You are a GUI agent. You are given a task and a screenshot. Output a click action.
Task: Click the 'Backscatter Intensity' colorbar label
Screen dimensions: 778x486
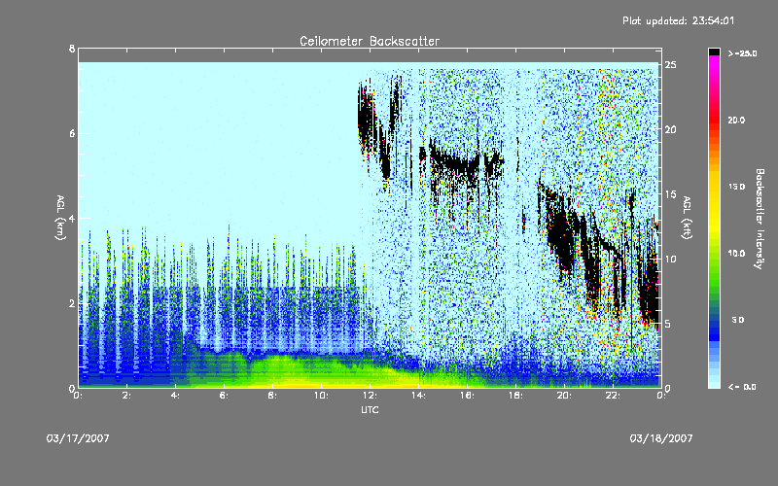(760, 218)
